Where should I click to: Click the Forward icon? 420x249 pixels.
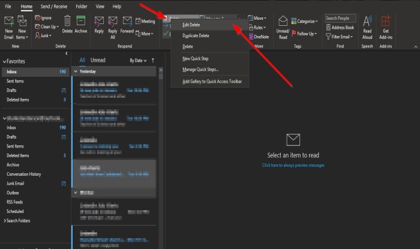[127, 23]
